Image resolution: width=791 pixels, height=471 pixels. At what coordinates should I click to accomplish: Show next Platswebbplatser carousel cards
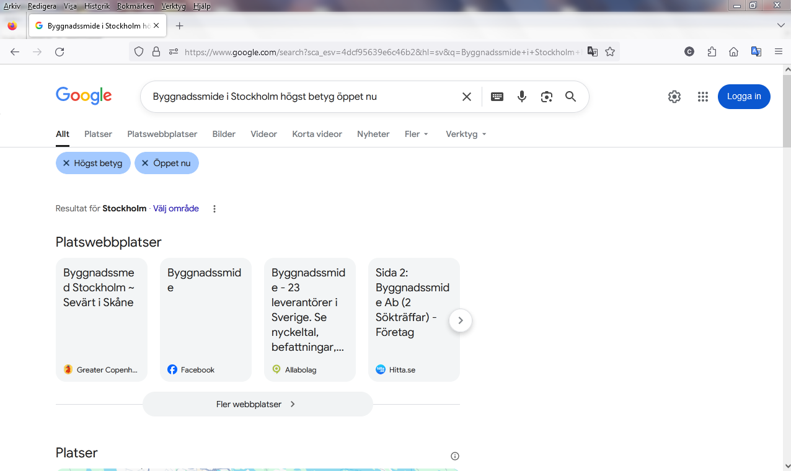click(460, 320)
